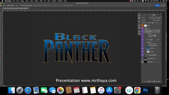This screenshot has height=95, width=169.
Task: Open the File menu
Action: click(x=14, y=1)
